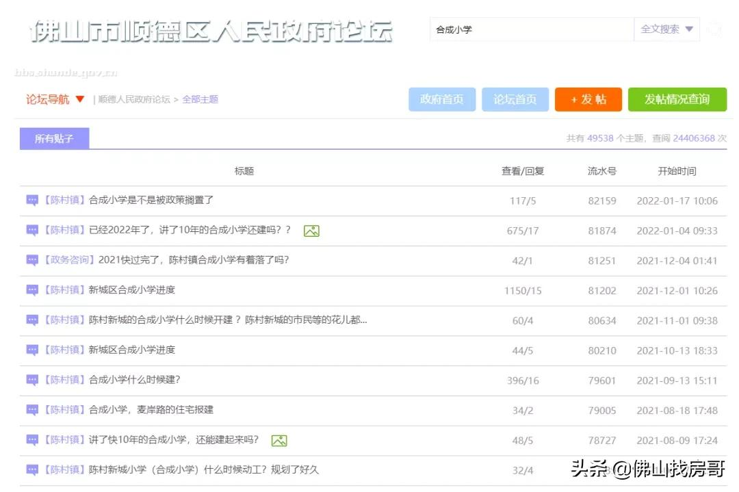The image size is (739, 492).
Task: Expand the red 论坛导航 arrow selector
Action: click(81, 99)
